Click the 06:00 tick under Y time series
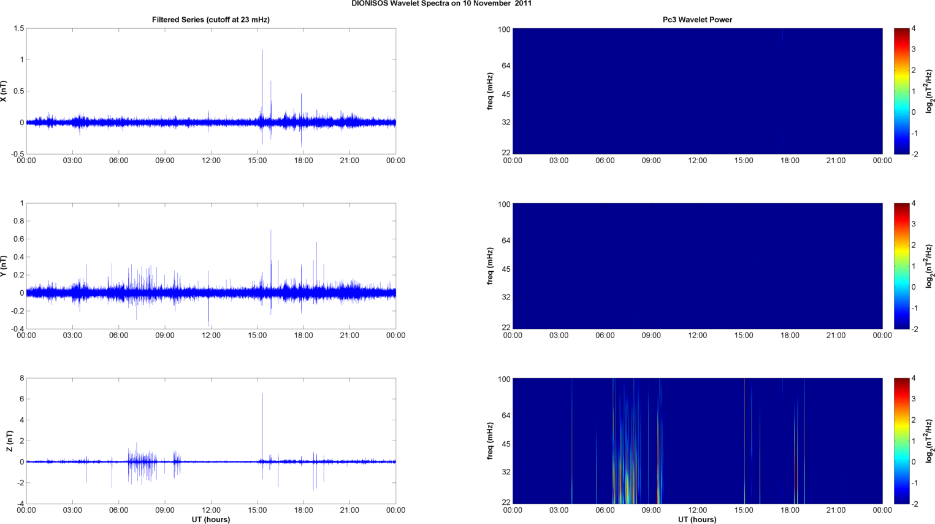 (x=119, y=336)
